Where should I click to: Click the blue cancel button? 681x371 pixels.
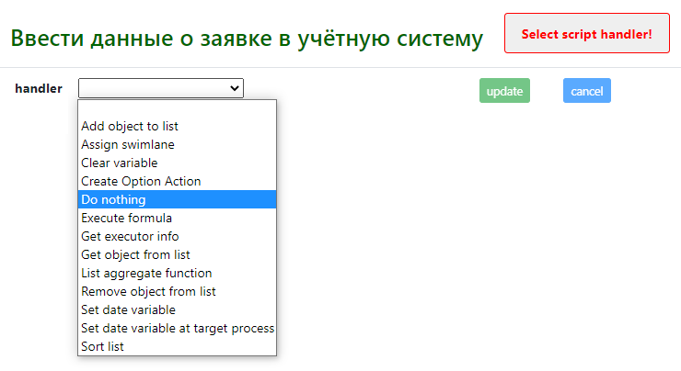coord(587,91)
